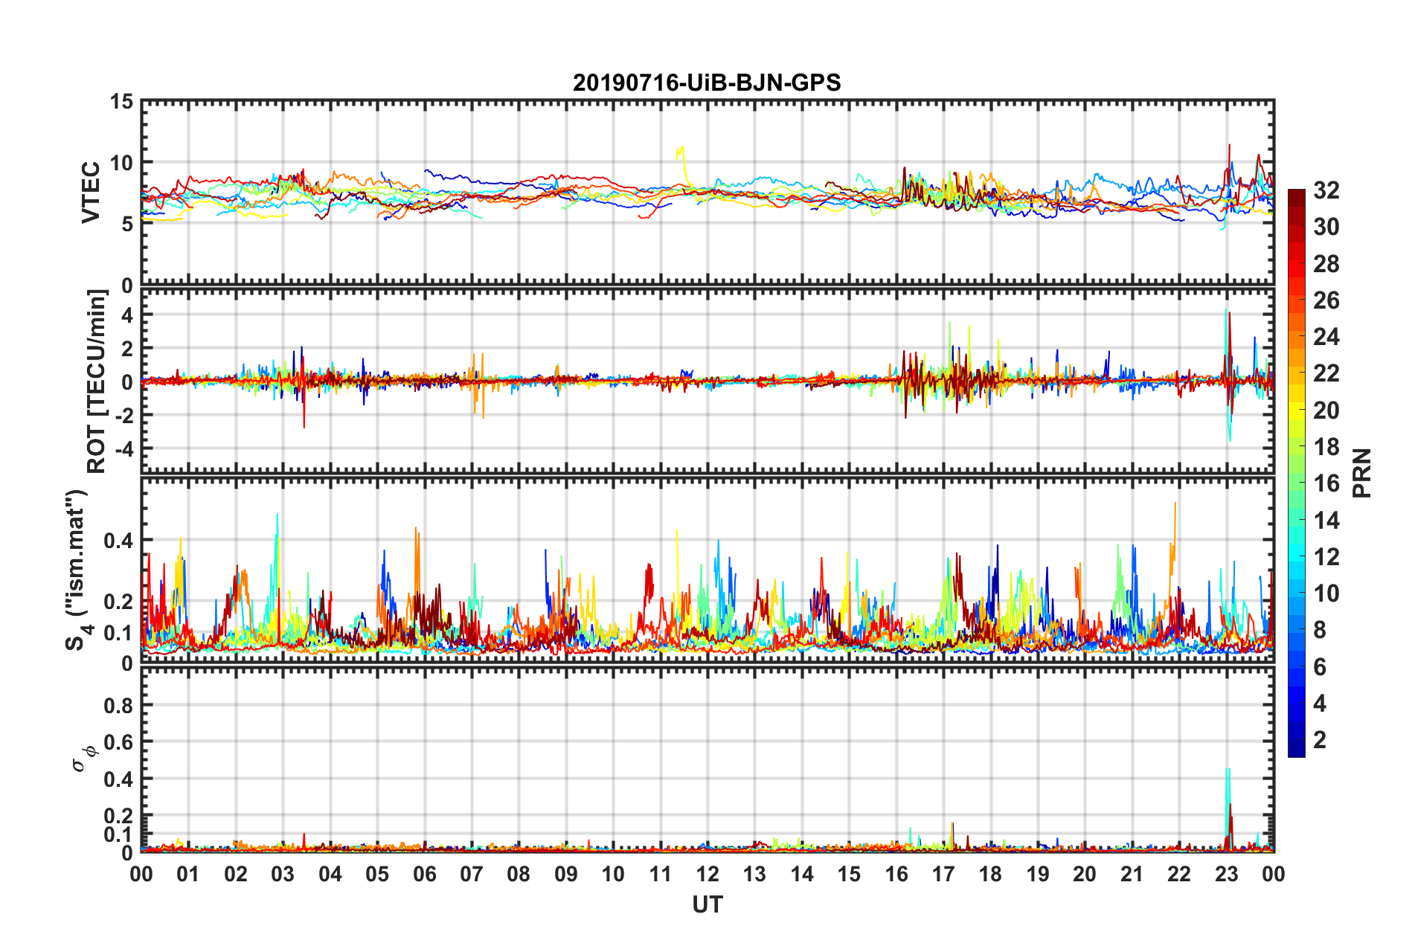Image resolution: width=1415 pixels, height=946 pixels.
Task: Click the VTEC y-axis label
Action: click(91, 193)
